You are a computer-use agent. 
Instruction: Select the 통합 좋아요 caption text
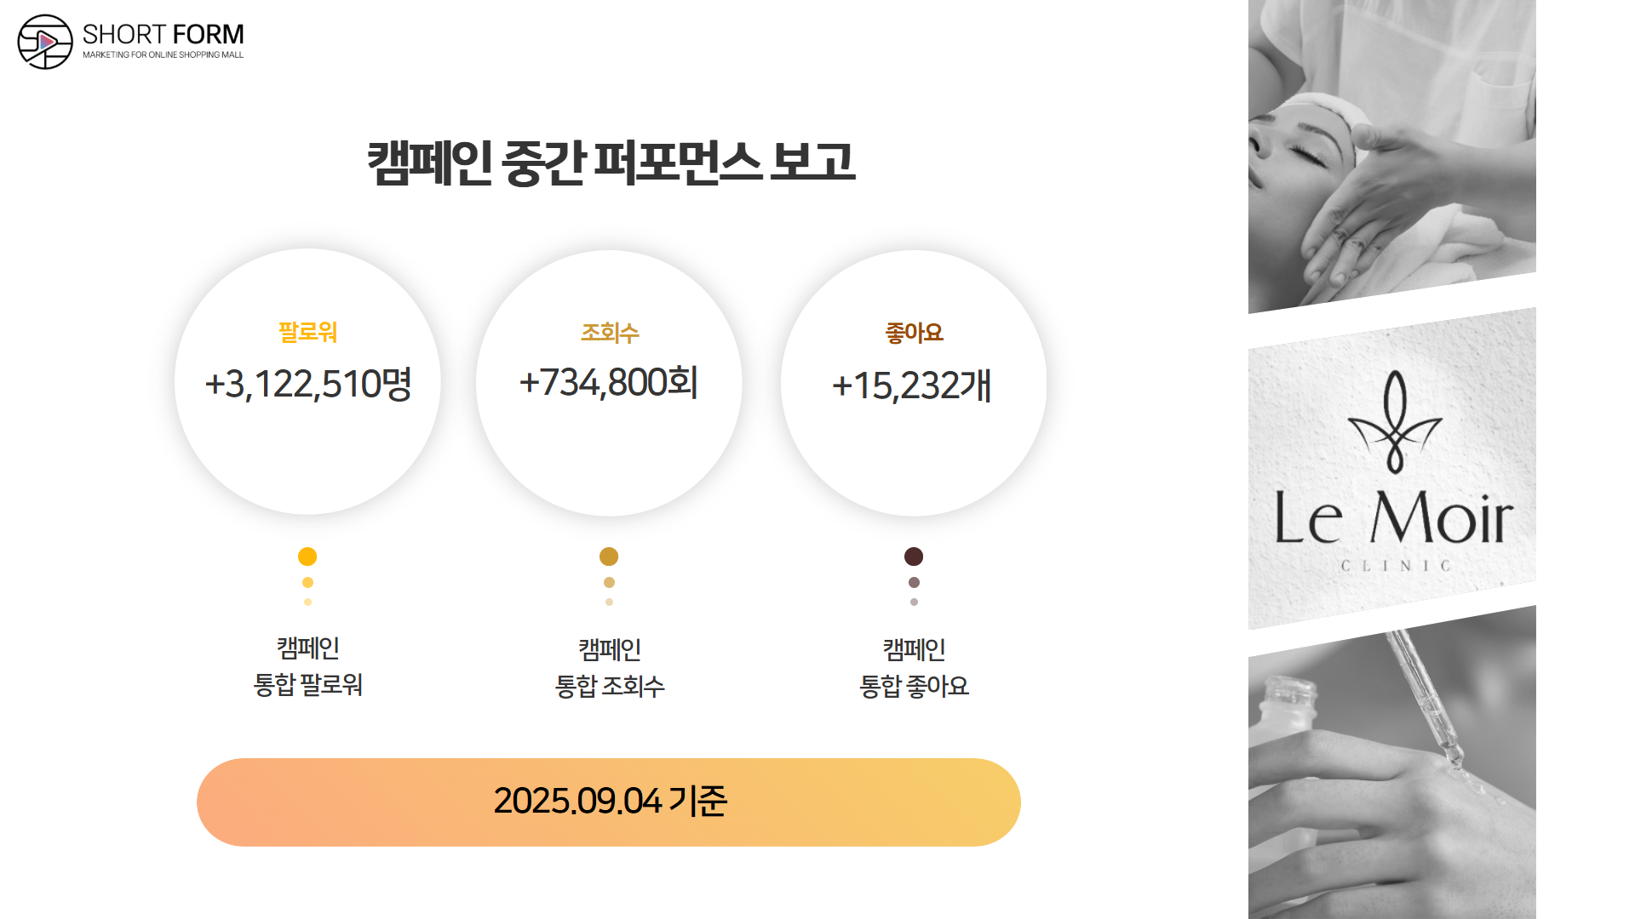pyautogui.click(x=914, y=686)
